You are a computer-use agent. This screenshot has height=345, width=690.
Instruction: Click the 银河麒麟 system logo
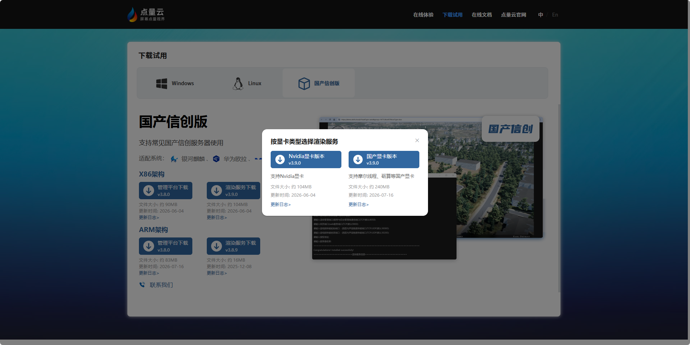coord(174,159)
